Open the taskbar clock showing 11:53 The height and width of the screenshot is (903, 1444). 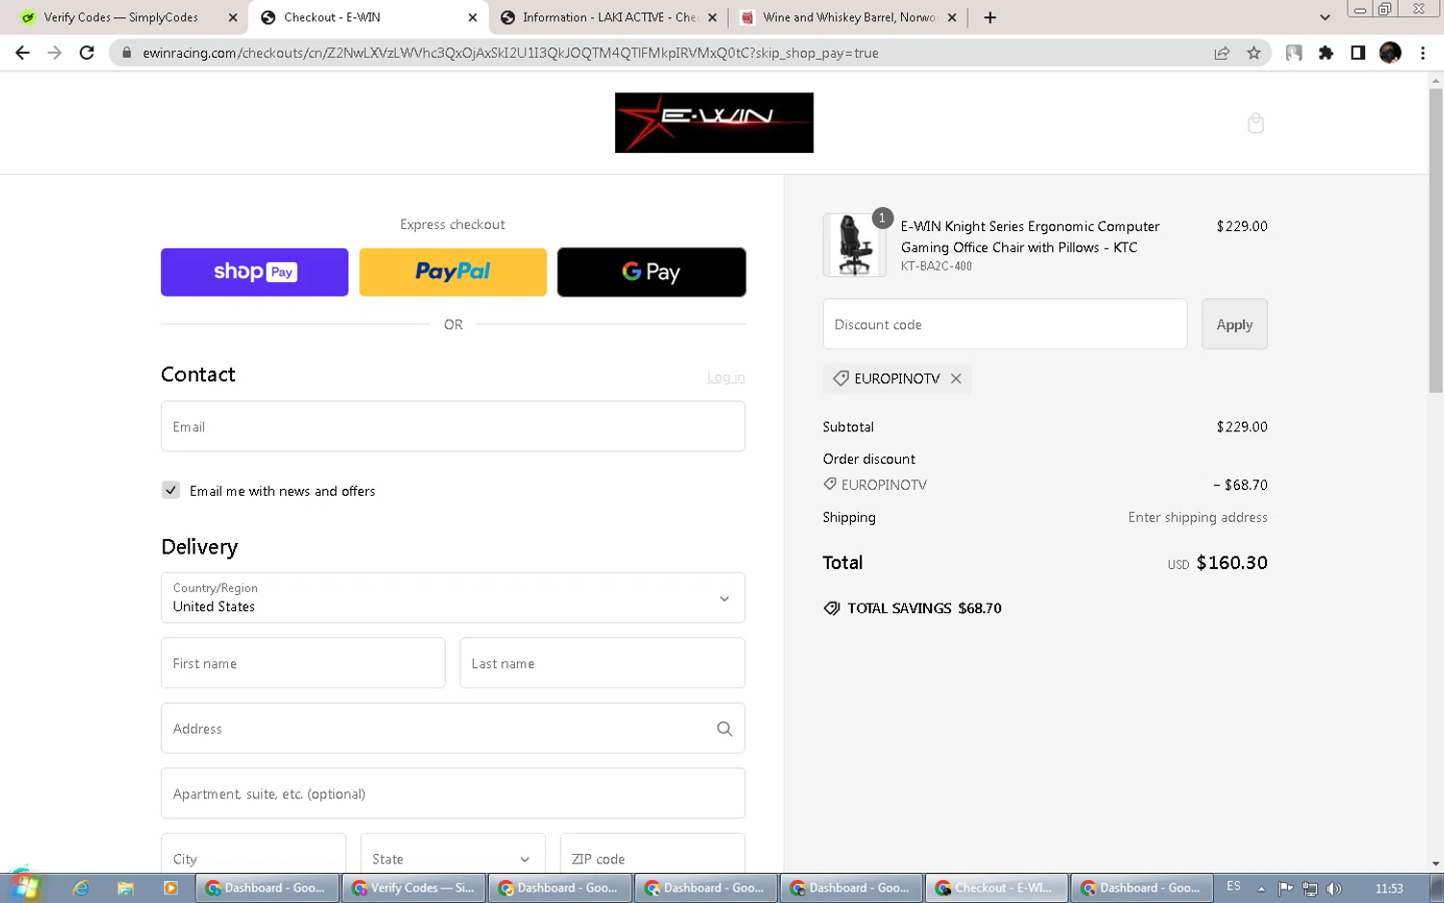click(x=1389, y=889)
